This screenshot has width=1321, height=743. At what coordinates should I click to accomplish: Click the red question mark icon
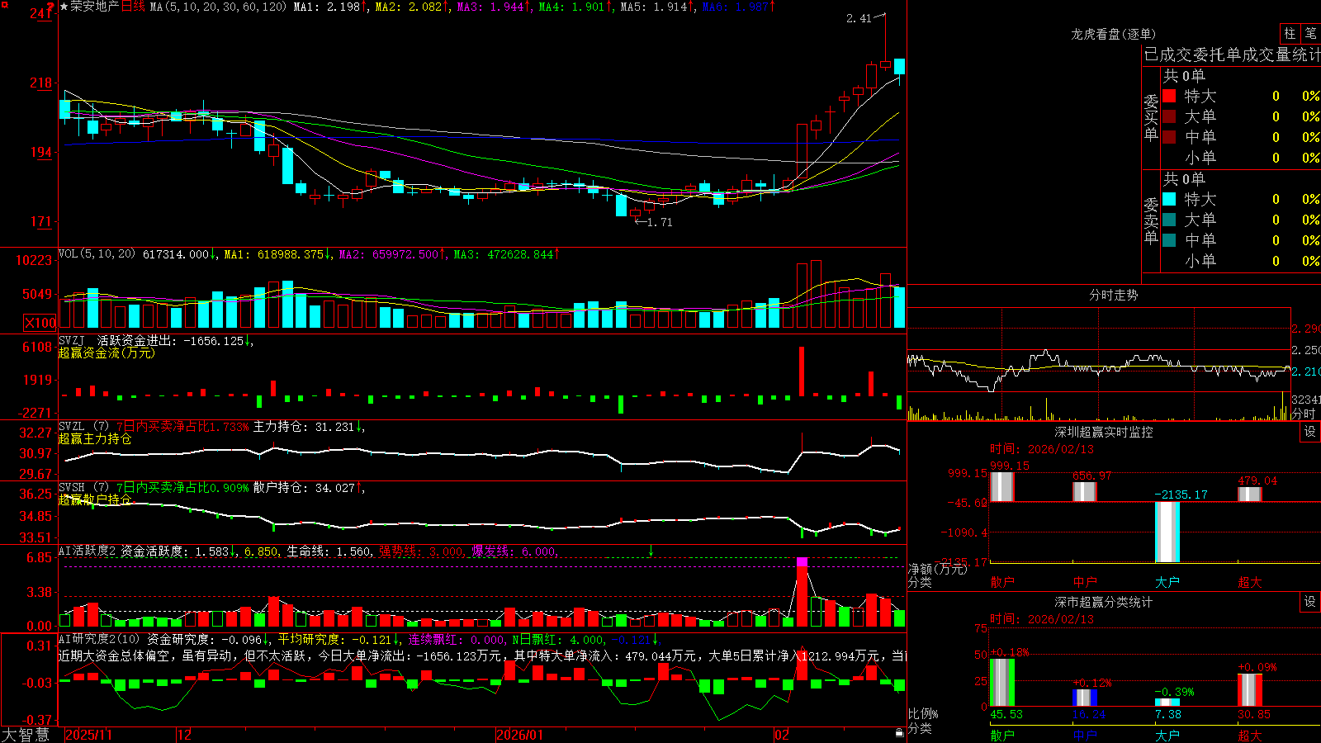point(51,6)
